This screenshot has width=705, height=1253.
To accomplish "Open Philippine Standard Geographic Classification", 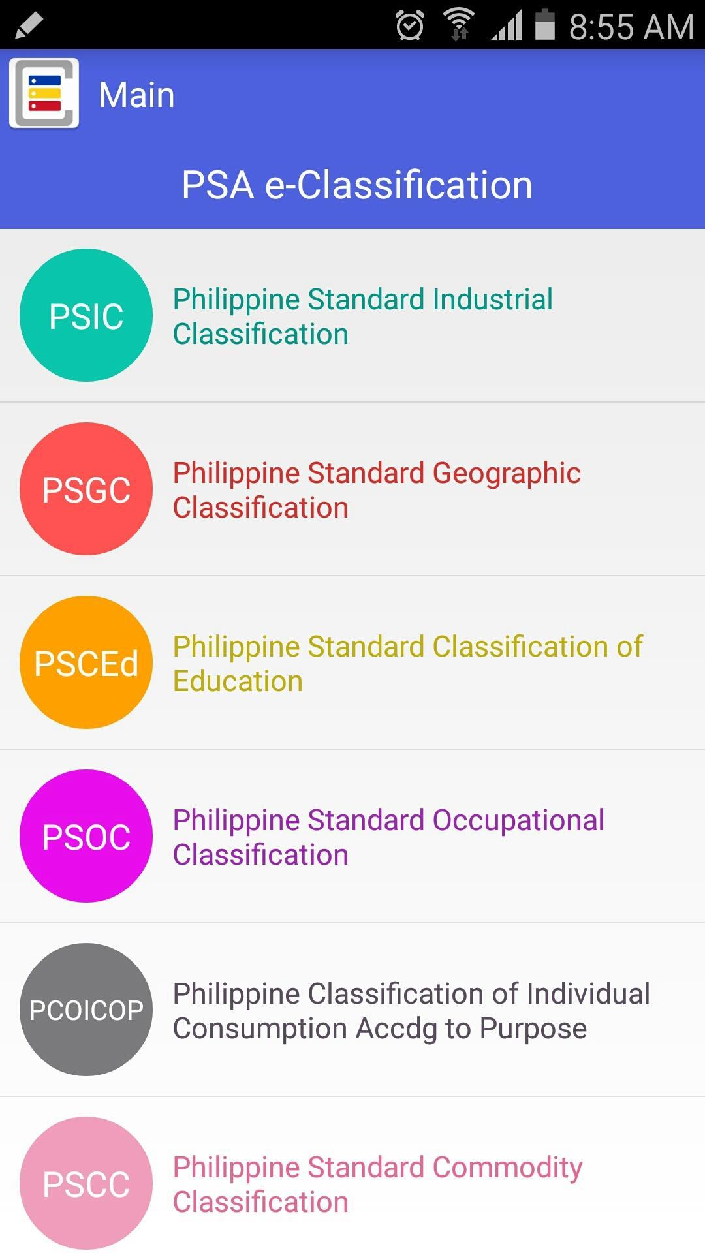I will coord(352,489).
